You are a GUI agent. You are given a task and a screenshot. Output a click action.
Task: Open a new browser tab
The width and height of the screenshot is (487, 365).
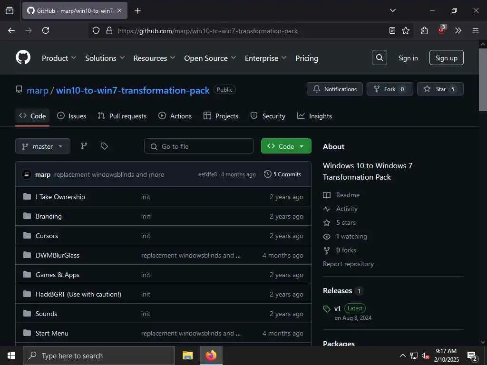(x=137, y=11)
